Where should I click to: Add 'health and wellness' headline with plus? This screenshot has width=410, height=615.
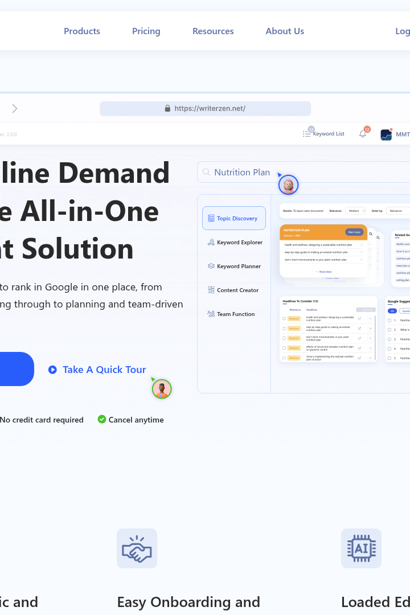pyautogui.click(x=370, y=318)
